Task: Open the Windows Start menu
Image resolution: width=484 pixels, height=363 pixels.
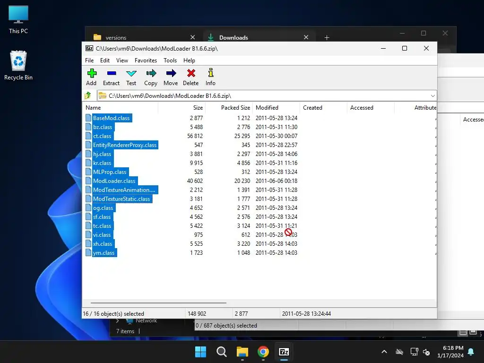Action: (x=200, y=352)
